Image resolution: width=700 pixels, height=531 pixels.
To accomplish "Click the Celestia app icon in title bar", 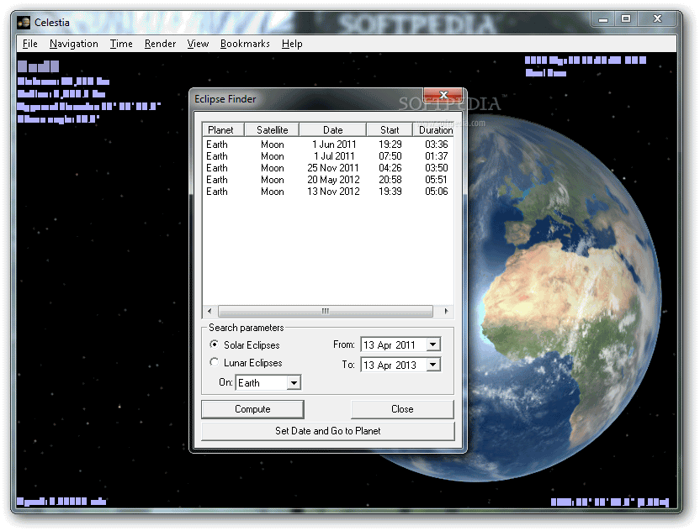I will tap(24, 23).
